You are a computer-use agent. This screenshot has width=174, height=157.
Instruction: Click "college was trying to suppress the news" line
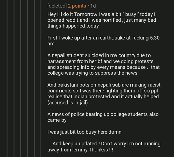(92, 73)
